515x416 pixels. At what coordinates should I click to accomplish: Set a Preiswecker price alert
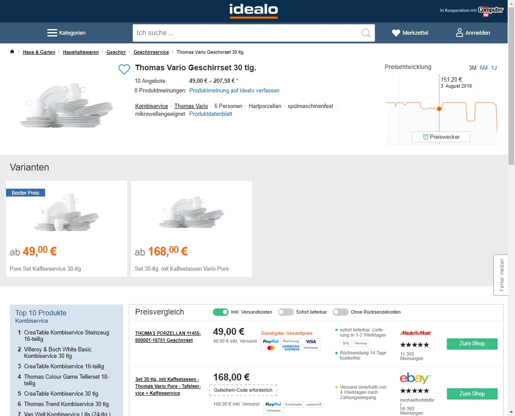tap(441, 137)
